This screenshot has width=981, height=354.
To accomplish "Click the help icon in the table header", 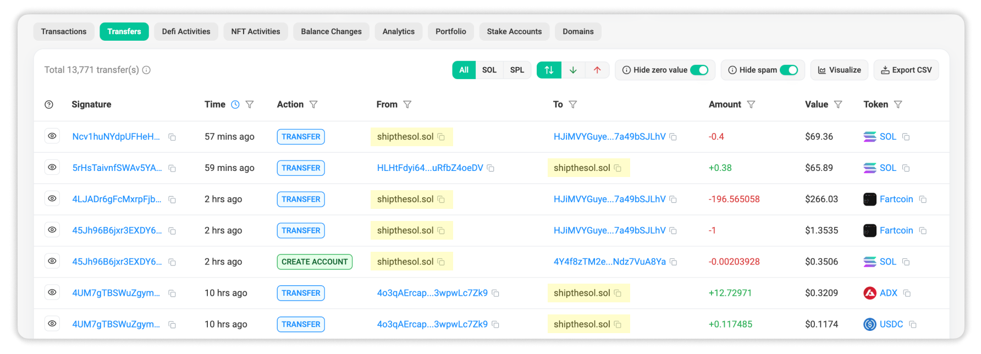I will click(x=49, y=104).
